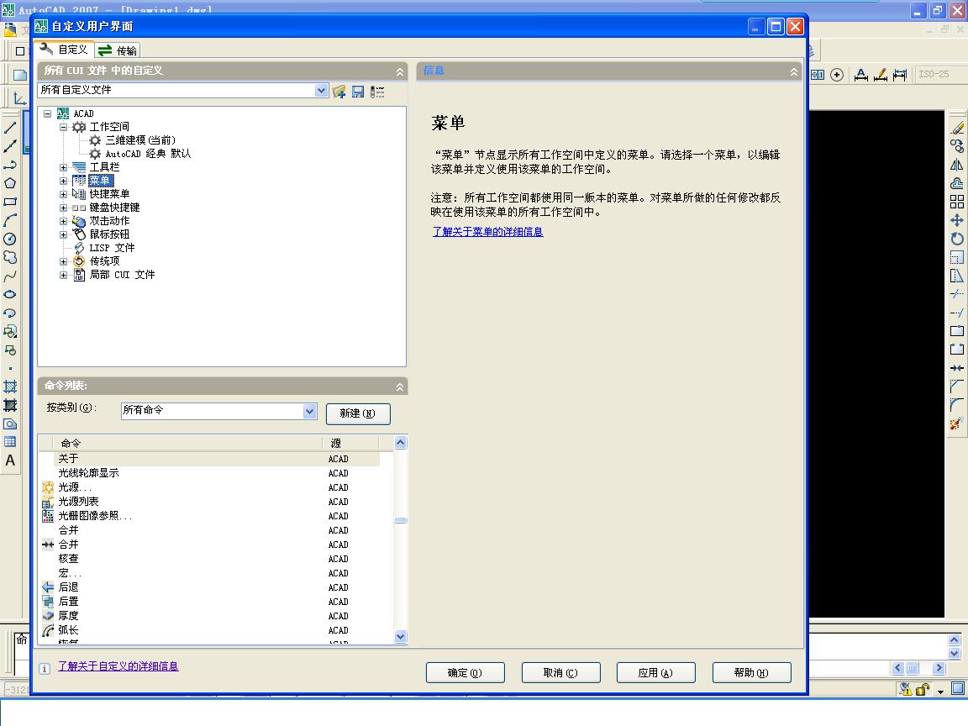This screenshot has width=968, height=726.
Task: Expand the 快捷菜单 tree node
Action: pyautogui.click(x=63, y=194)
